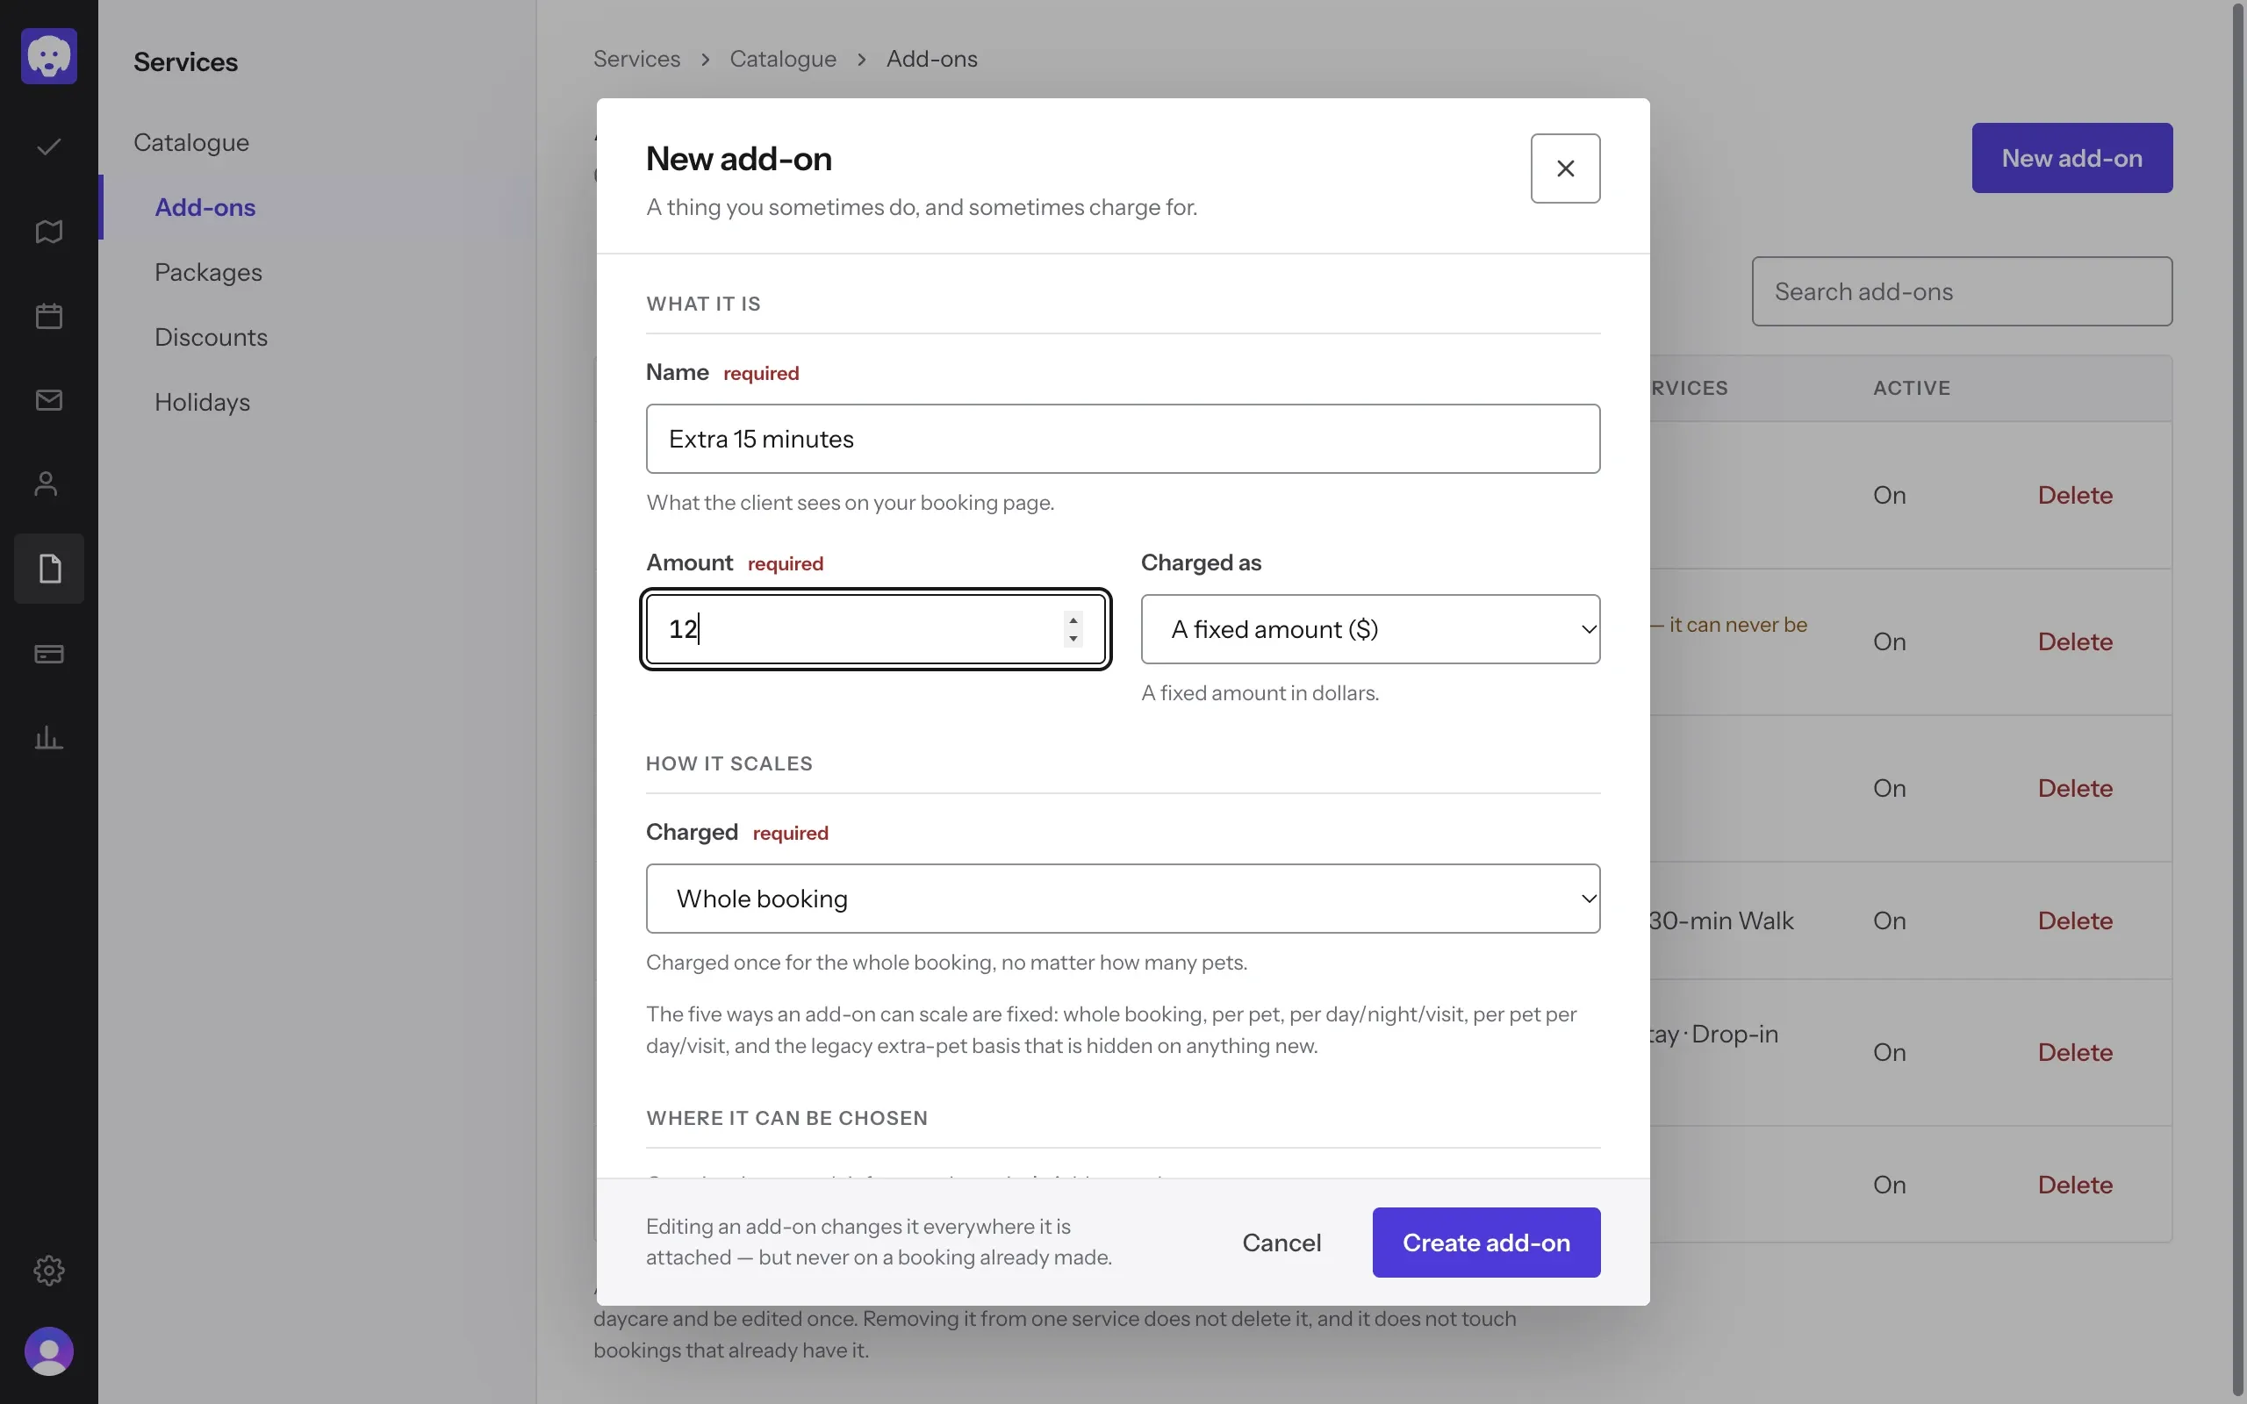Click the New add-on page button

2071,158
